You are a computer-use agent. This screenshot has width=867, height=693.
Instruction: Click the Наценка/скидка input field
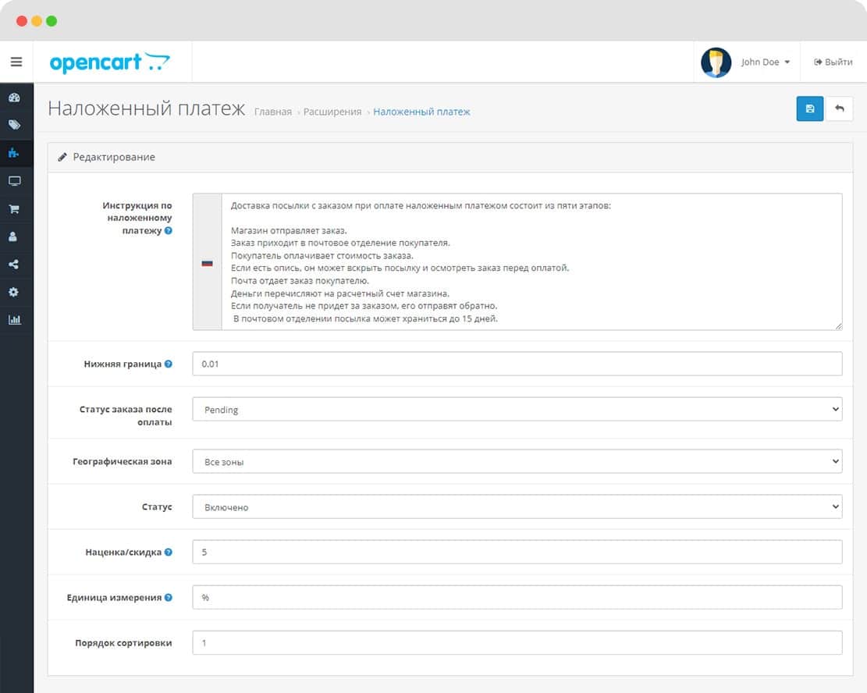pos(517,552)
